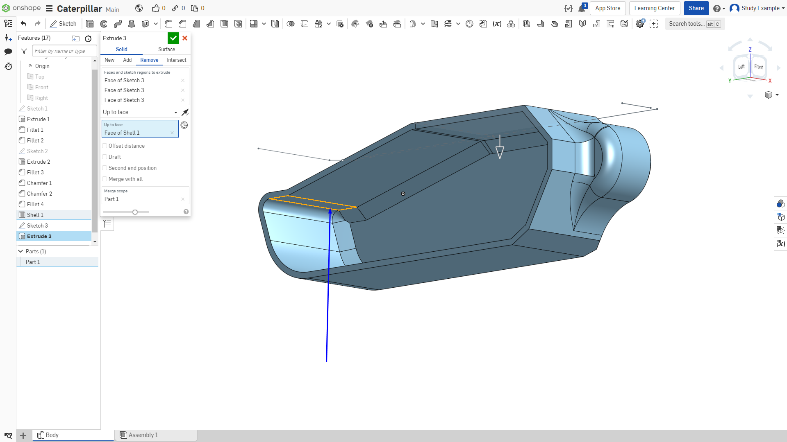The width and height of the screenshot is (787, 442).
Task: Click the Search tools field
Action: coord(695,24)
